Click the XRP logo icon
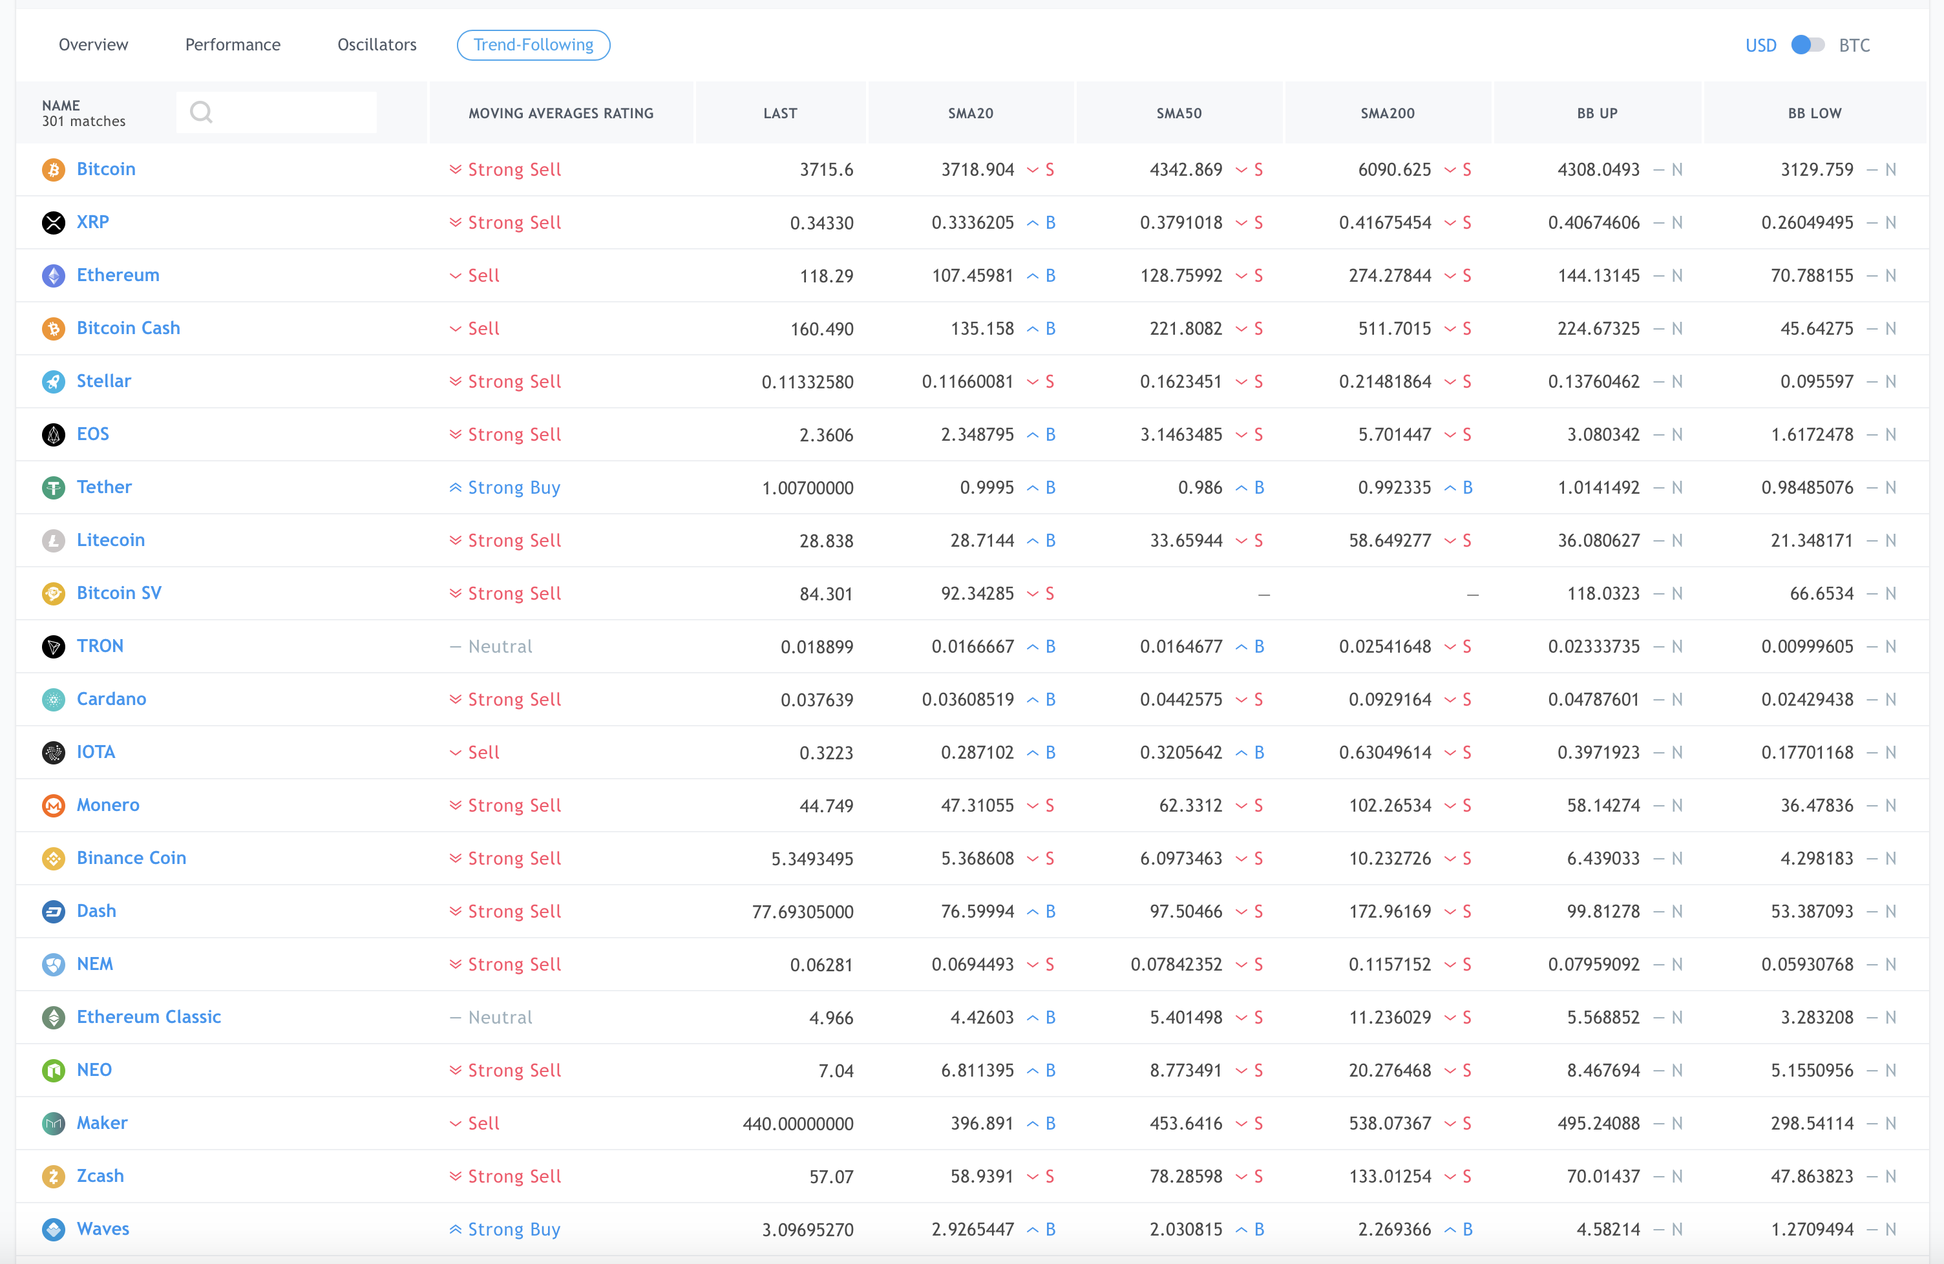 tap(53, 223)
